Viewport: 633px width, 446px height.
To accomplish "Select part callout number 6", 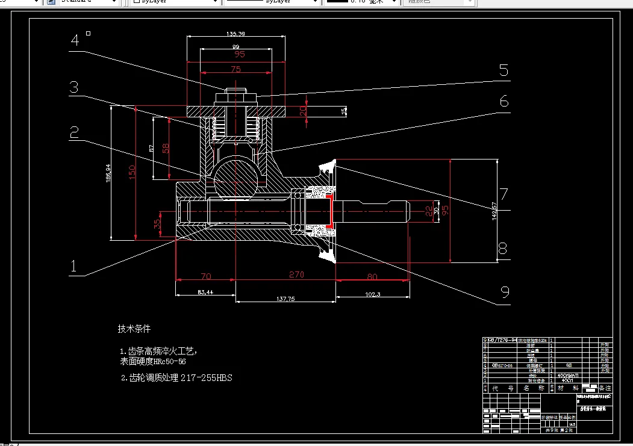I will (x=504, y=101).
